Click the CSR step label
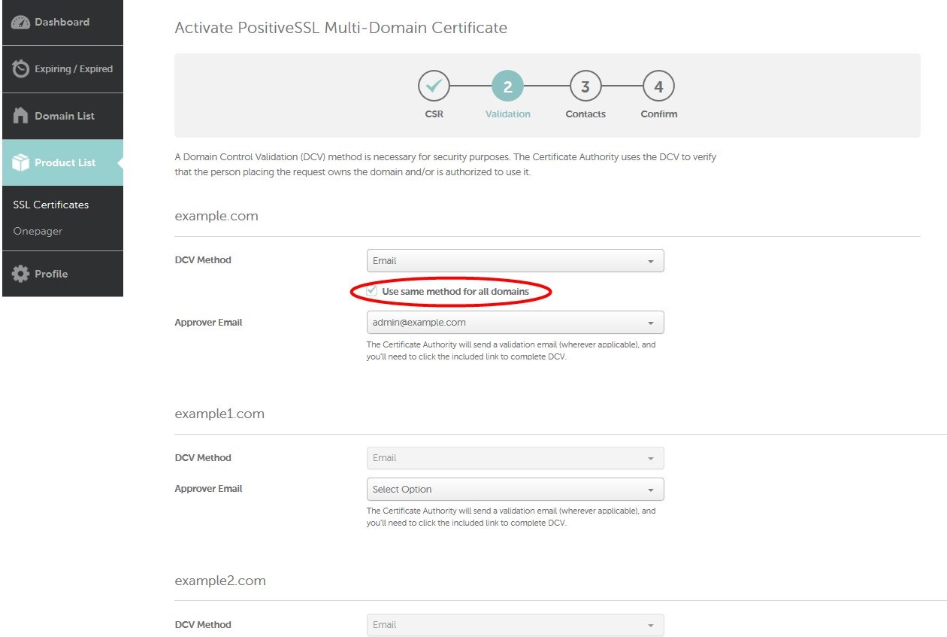 [x=434, y=114]
